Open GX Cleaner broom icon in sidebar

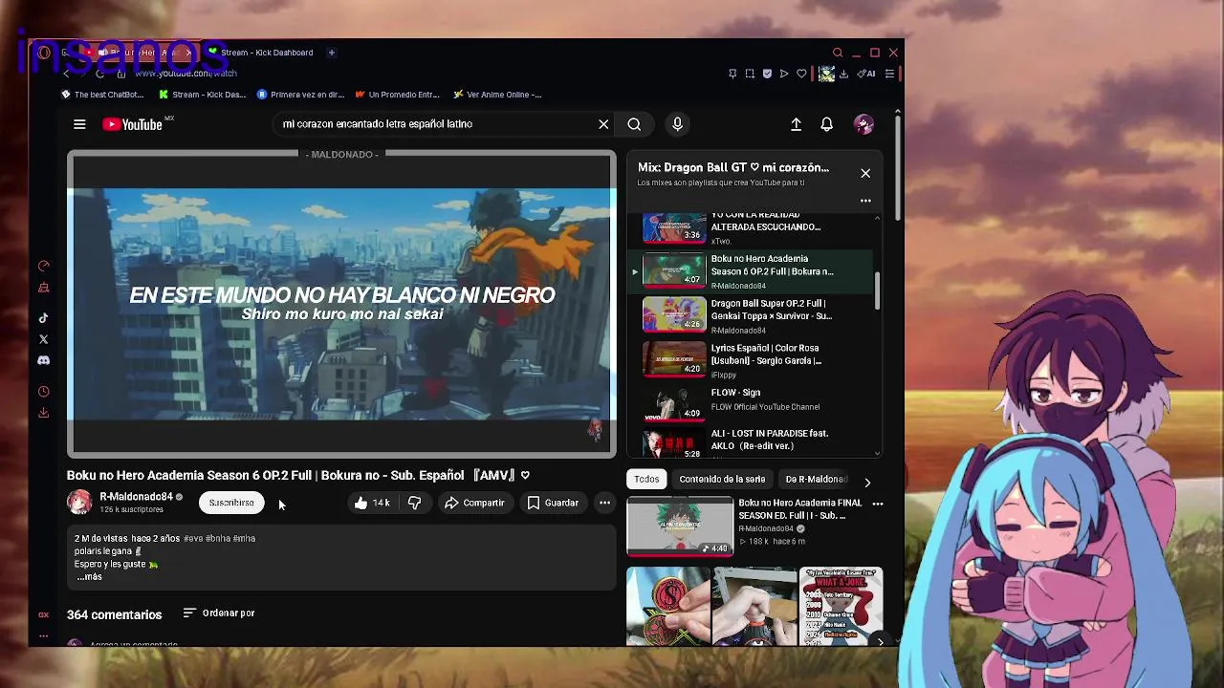[43, 288]
